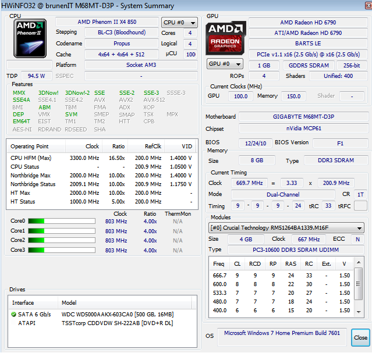Click the BIOS date 12/24/10
Viewport: 372px width, 353px height.
coord(256,144)
